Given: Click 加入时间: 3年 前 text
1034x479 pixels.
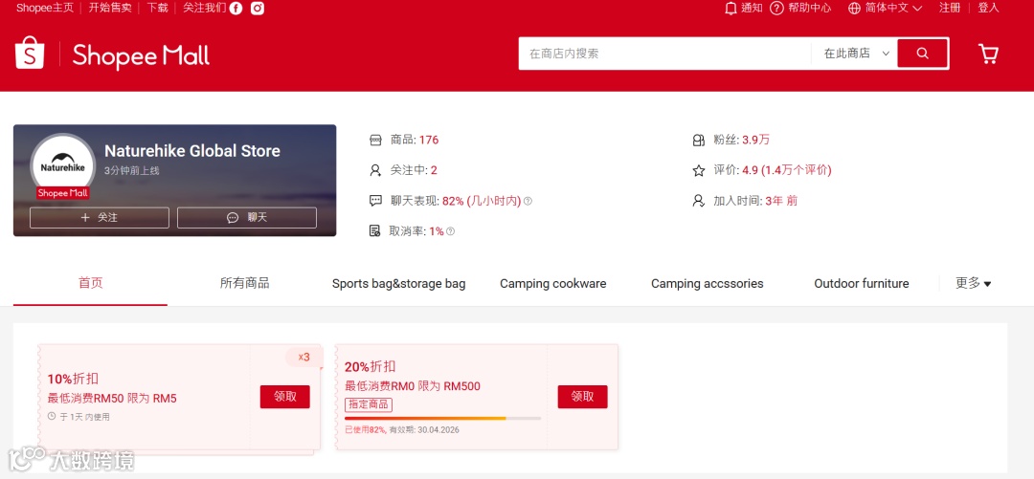Looking at the screenshot, I should tap(755, 201).
